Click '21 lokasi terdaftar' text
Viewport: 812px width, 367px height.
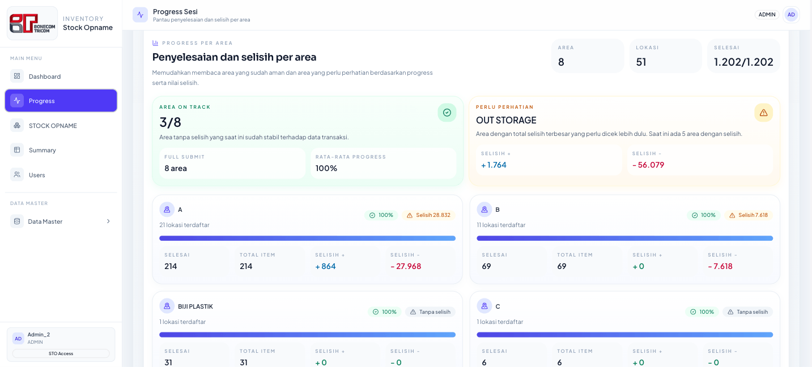[x=184, y=225]
